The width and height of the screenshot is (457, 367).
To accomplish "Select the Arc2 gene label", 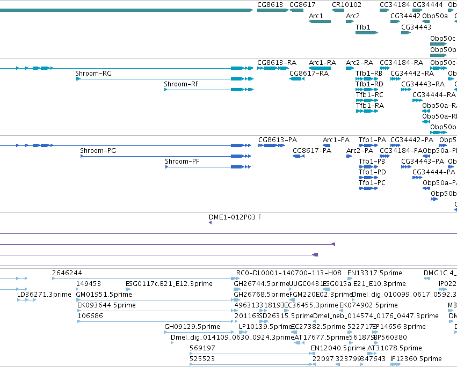I will coord(353,16).
